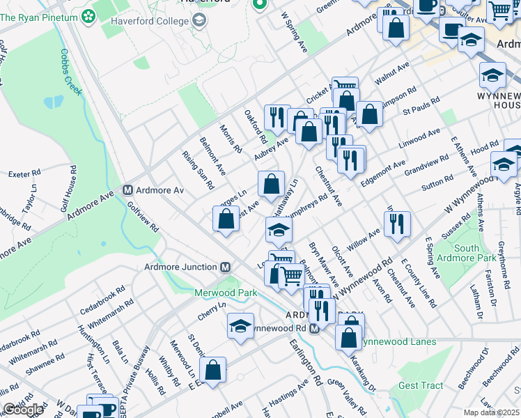Click the Huntington Ln street label
521x418 pixels.
94,344
